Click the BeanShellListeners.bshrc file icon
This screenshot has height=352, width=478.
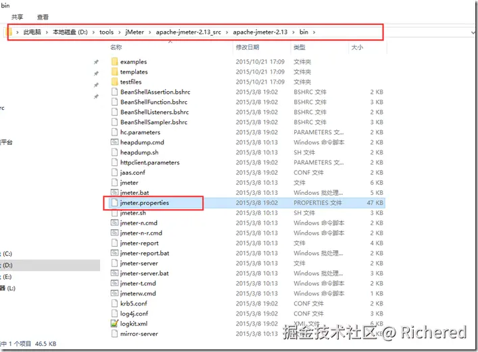(115, 112)
